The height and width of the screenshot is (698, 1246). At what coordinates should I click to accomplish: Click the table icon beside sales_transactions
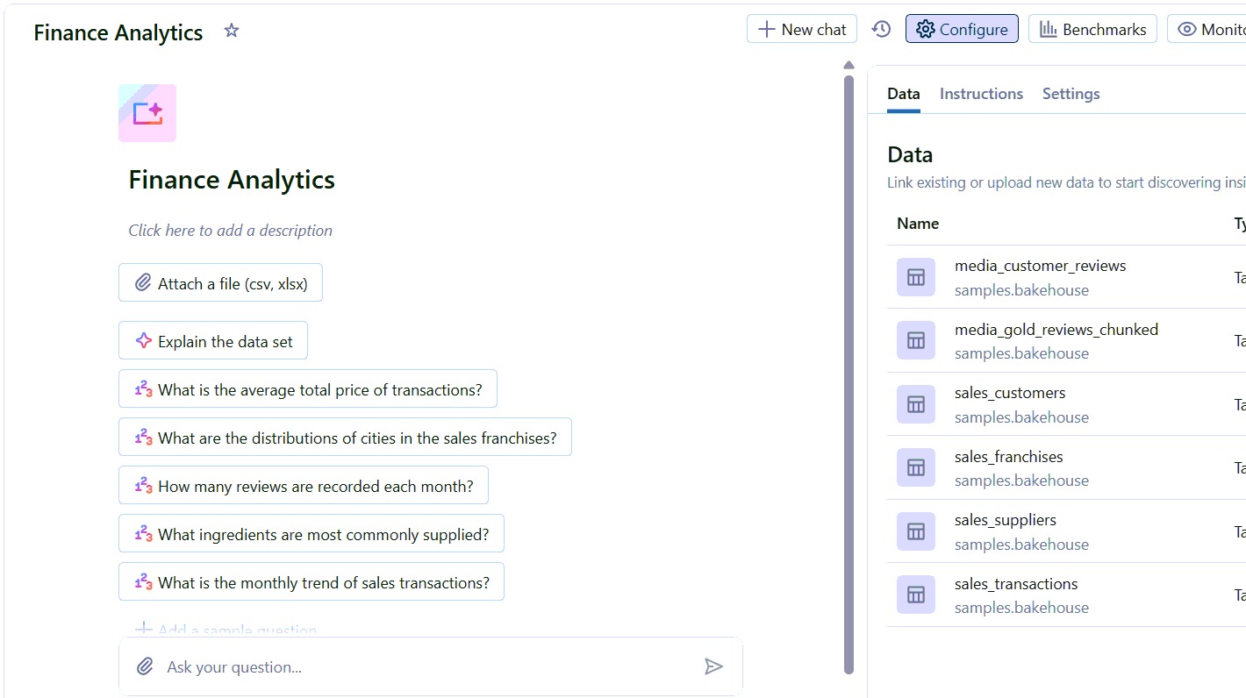tap(915, 595)
